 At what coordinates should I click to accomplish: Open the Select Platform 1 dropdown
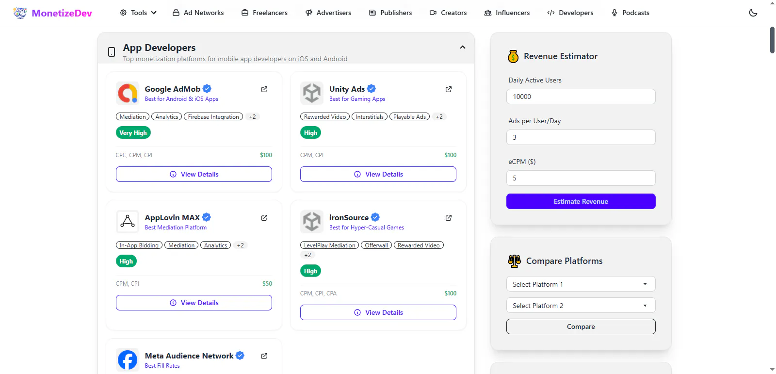(x=581, y=284)
